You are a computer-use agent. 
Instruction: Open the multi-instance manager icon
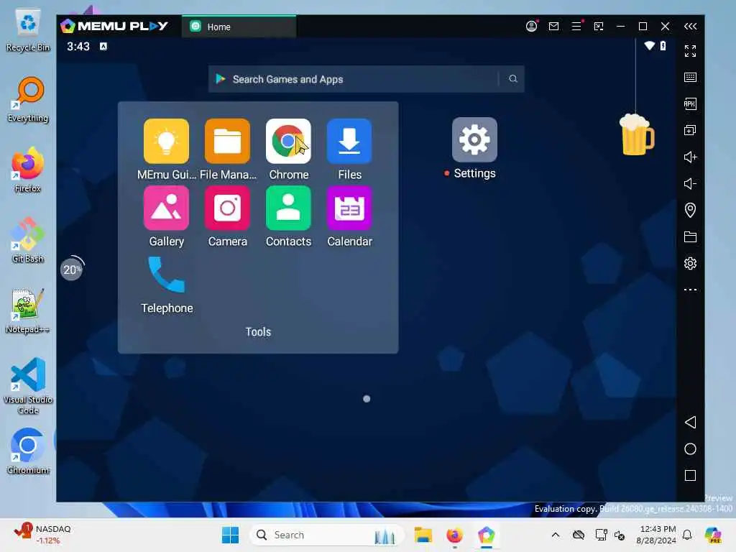pyautogui.click(x=690, y=130)
